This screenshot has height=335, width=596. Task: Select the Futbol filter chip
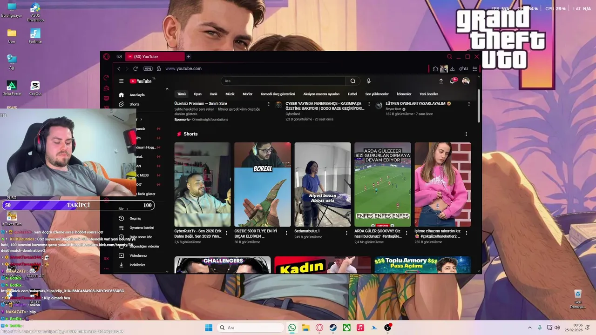352,94
